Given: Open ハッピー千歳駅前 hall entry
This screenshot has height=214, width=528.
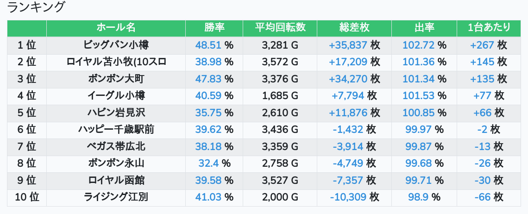Looking at the screenshot, I should [x=116, y=130].
